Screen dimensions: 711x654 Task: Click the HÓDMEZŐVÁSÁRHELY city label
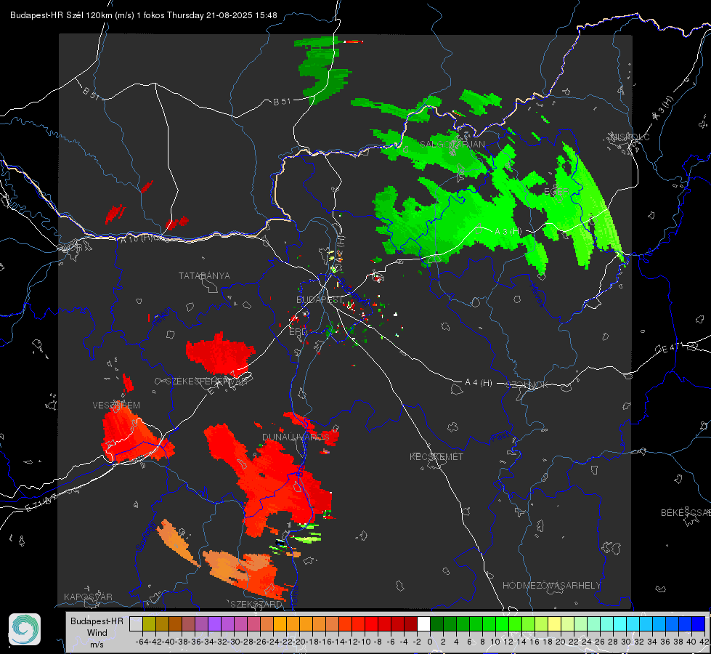coord(551,586)
